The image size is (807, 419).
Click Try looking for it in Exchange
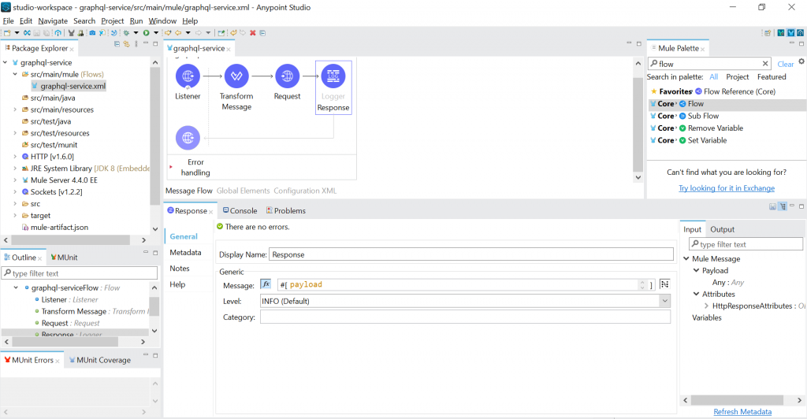(726, 188)
